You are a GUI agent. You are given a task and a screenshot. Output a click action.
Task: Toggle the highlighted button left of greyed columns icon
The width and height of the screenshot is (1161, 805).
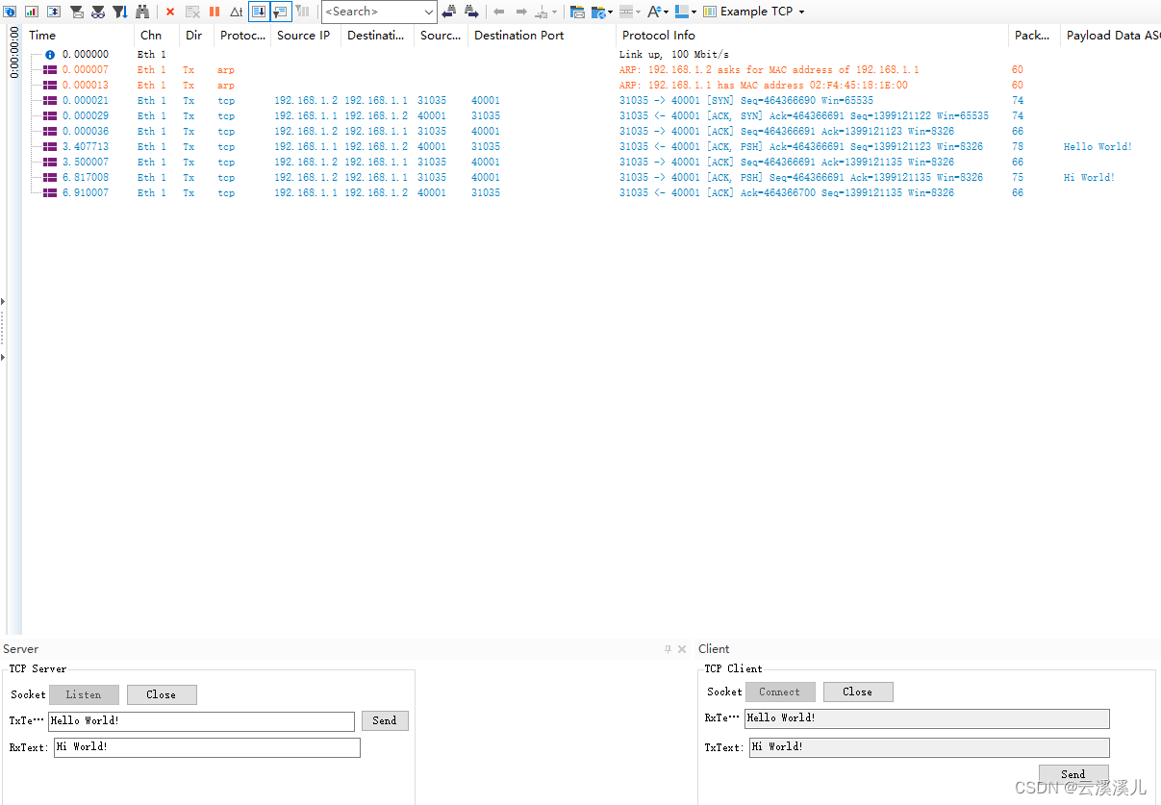point(281,12)
